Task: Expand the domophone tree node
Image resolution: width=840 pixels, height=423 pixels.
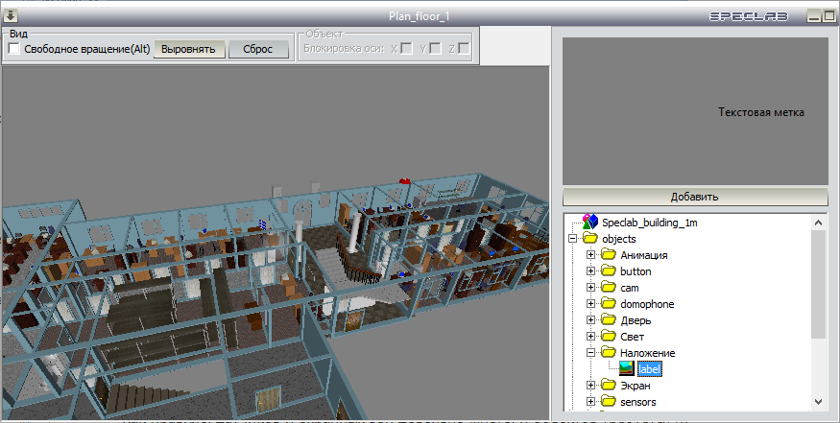Action: pos(590,304)
